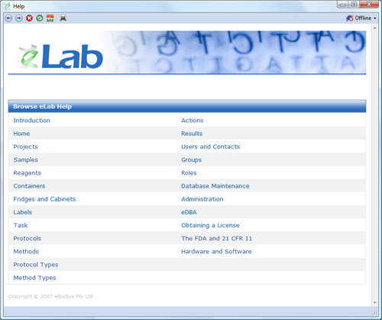Image resolution: width=382 pixels, height=320 pixels.
Task: Open the Labels help topic
Action: pos(23,212)
